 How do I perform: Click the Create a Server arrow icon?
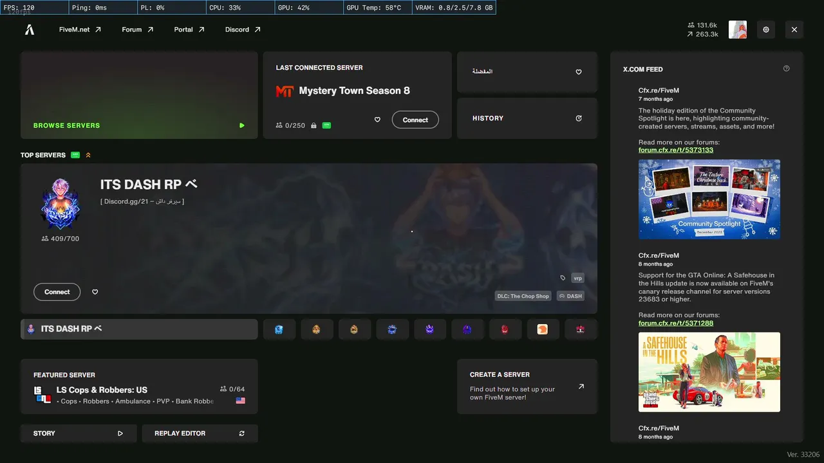tap(581, 386)
